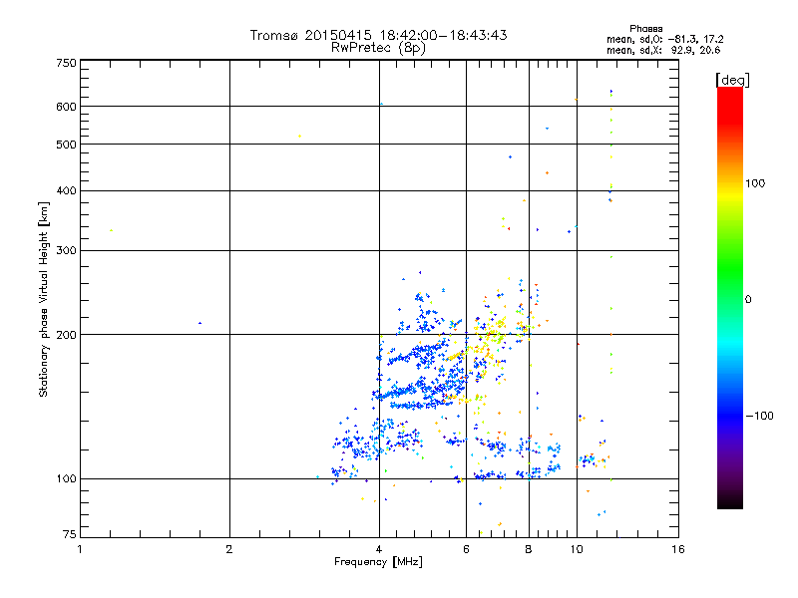Click the y-axis tick label "750"

(66, 63)
